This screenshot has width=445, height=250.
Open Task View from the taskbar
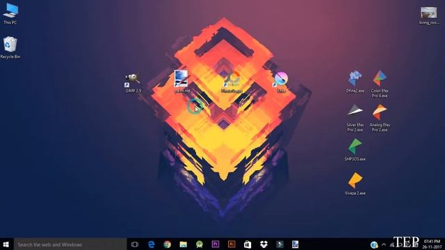135,244
